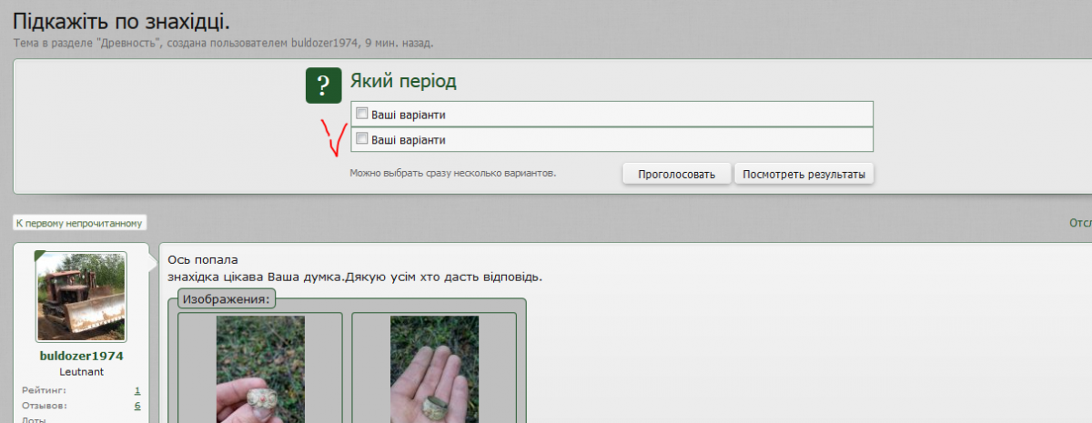
Task: Click the 'Leutnant' rank label
Action: click(81, 372)
